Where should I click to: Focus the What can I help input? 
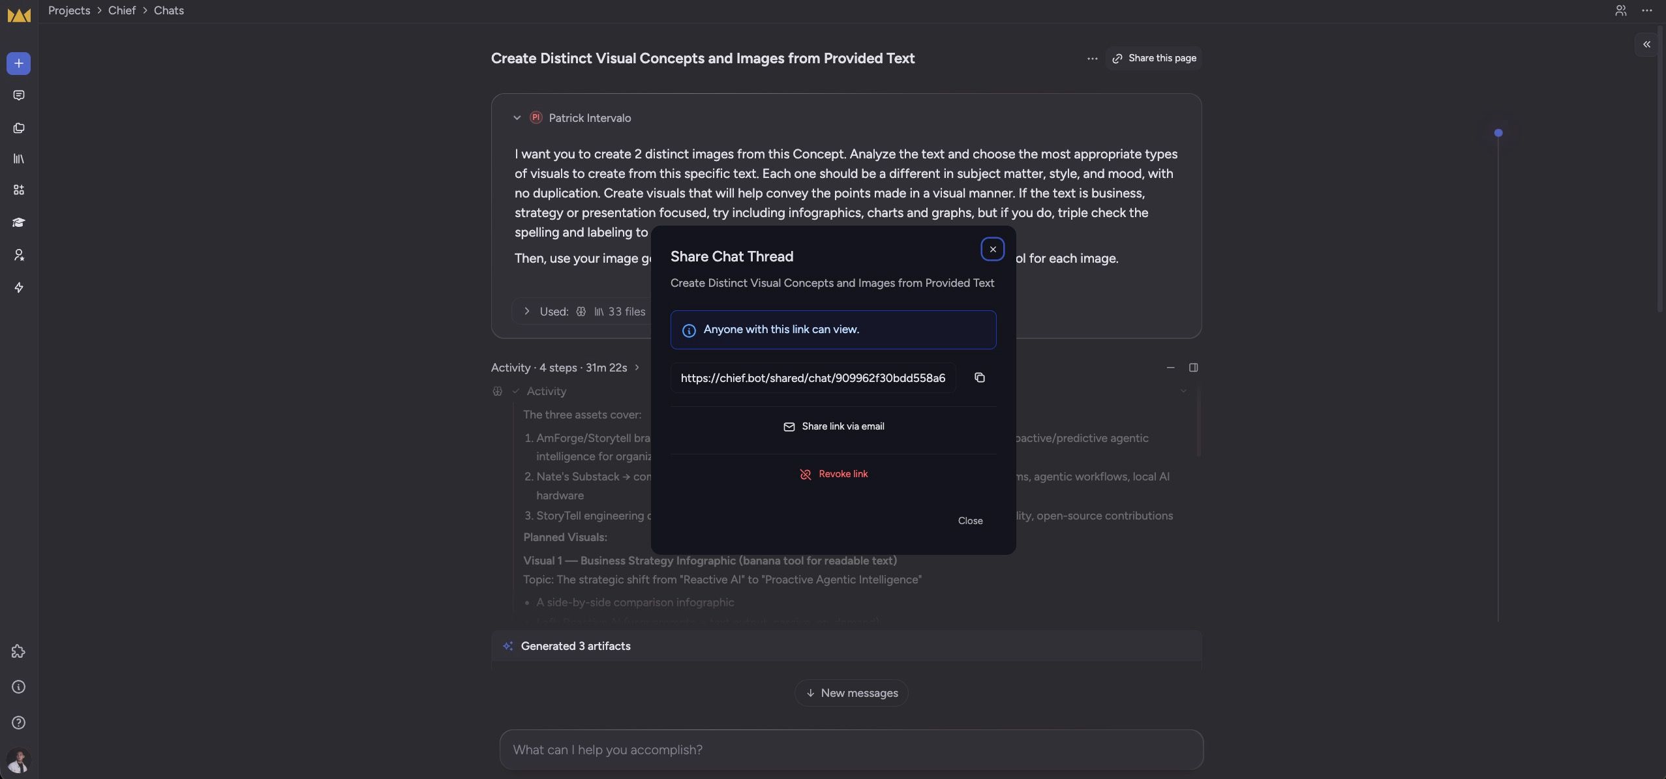click(x=851, y=750)
